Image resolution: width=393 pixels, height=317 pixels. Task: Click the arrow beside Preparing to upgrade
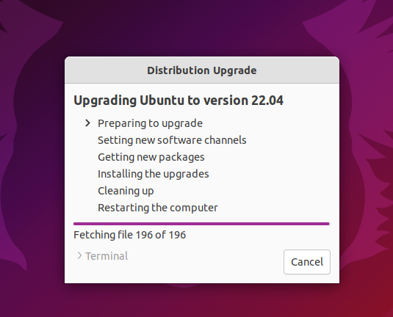pyautogui.click(x=87, y=123)
